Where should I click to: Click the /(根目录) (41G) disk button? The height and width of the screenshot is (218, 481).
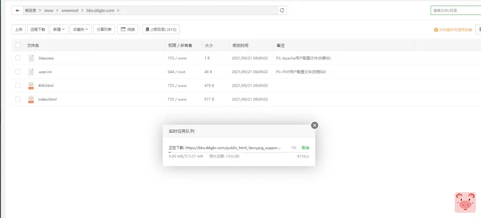coord(161,30)
